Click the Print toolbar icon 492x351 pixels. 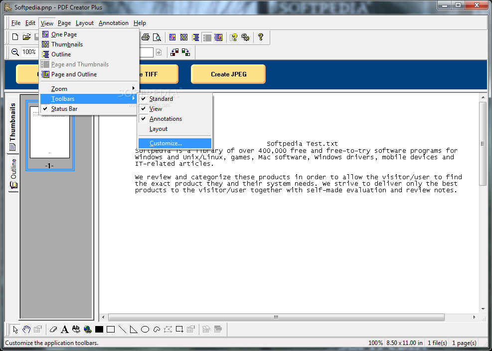pyautogui.click(x=145, y=37)
